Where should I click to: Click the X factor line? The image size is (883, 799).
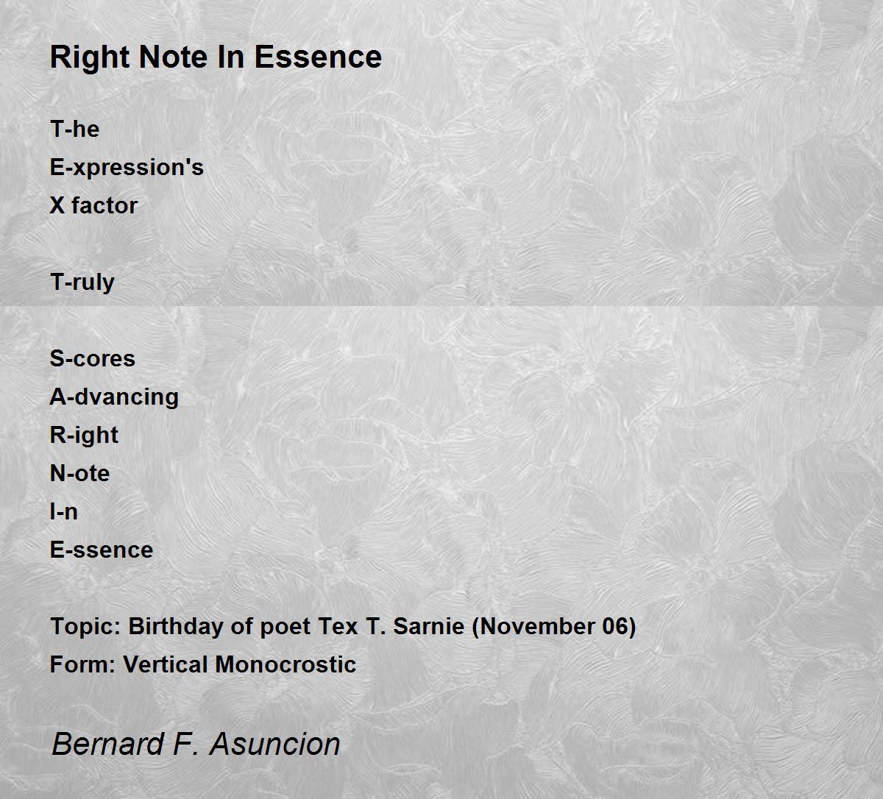93,205
